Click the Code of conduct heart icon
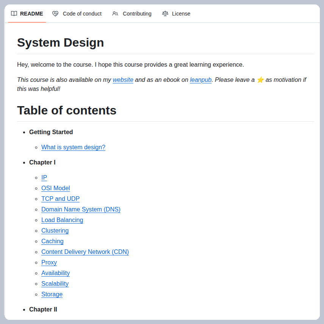This screenshot has width=324, height=324. (x=55, y=14)
